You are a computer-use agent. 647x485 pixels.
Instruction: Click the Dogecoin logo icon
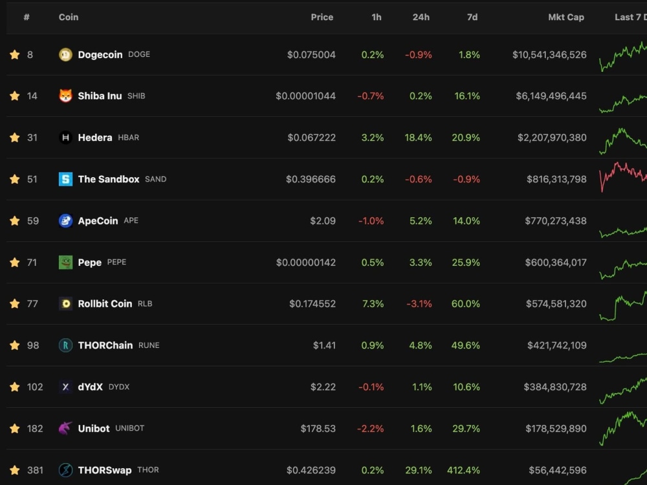65,54
